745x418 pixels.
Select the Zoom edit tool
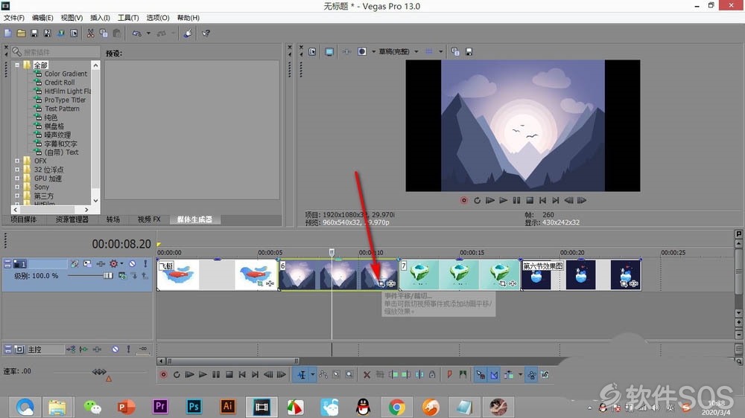[349, 375]
